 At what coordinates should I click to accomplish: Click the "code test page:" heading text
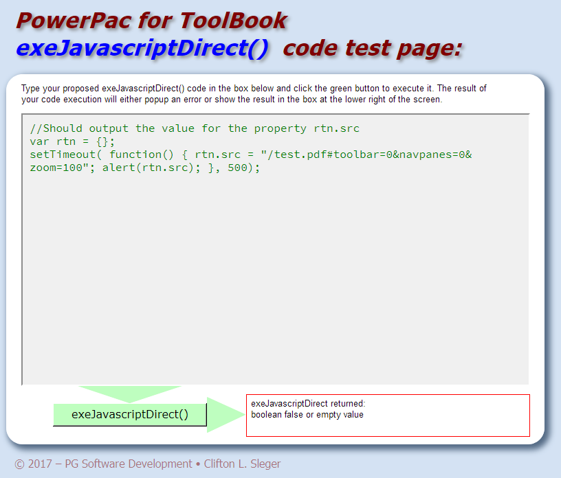pos(373,48)
